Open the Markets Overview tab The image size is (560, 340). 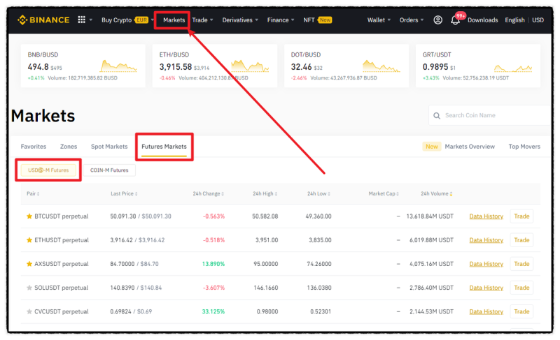(470, 147)
